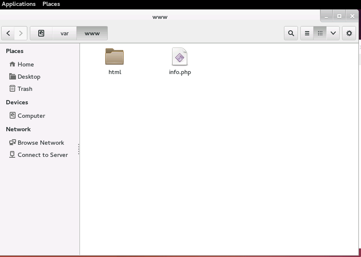Open the search magnifier button

[x=291, y=33]
